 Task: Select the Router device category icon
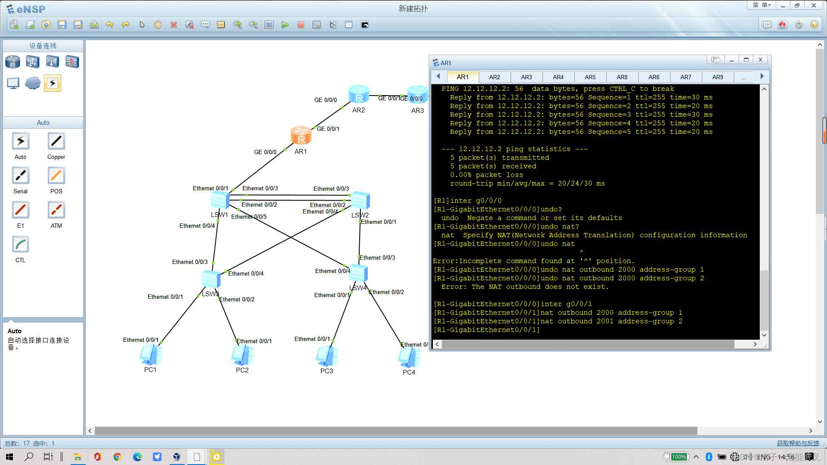click(x=12, y=62)
